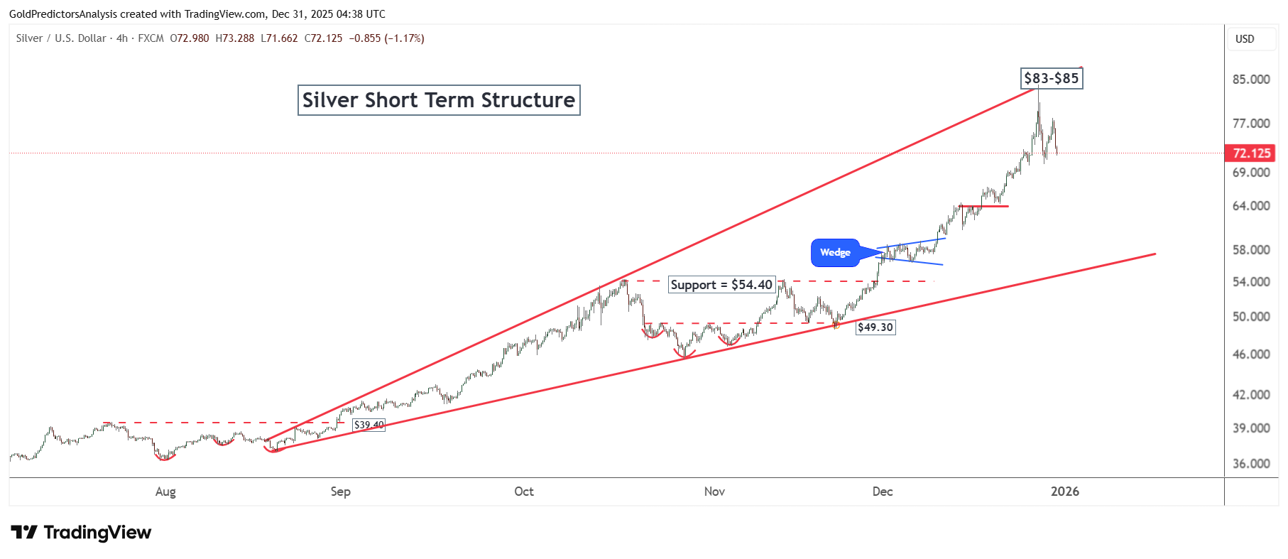This screenshot has width=1288, height=559.
Task: Click the 2026 marker on time axis
Action: (1065, 492)
